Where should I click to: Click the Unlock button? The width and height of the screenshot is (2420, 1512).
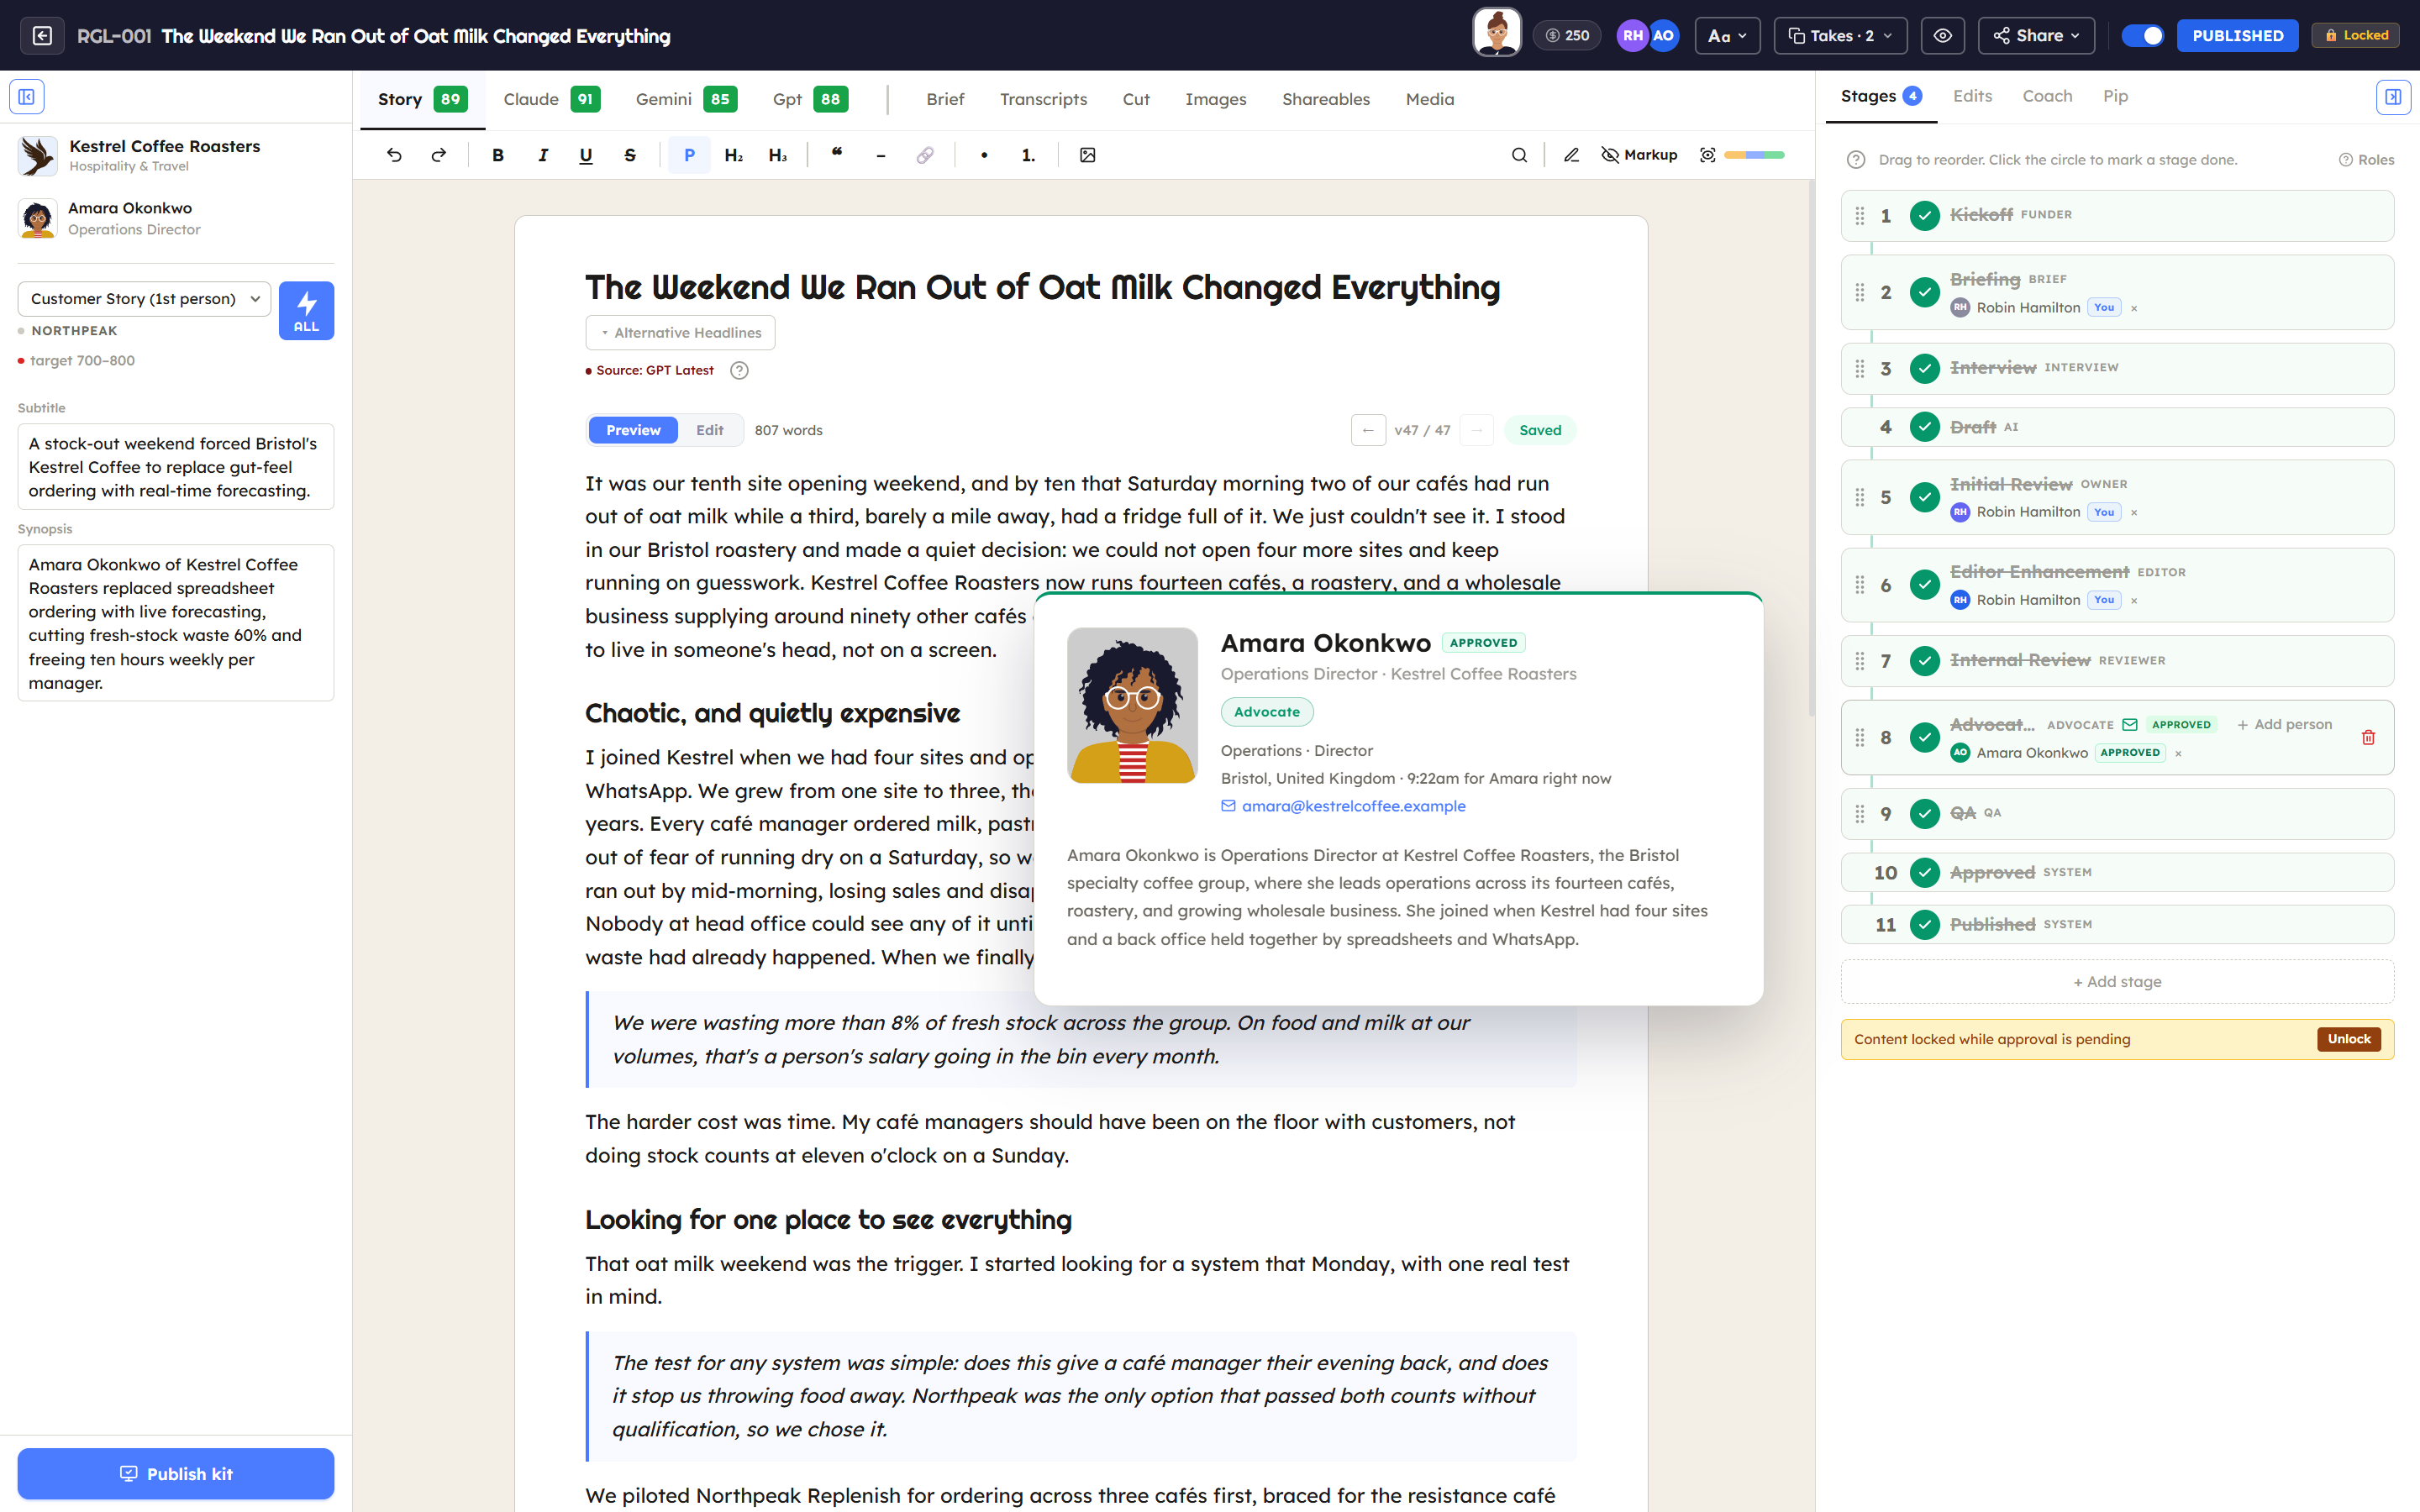pos(2348,1039)
